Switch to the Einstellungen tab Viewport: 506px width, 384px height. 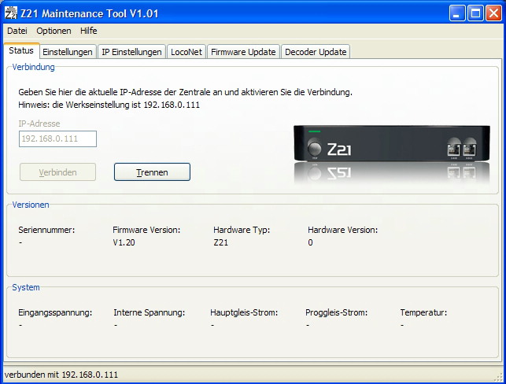click(68, 52)
